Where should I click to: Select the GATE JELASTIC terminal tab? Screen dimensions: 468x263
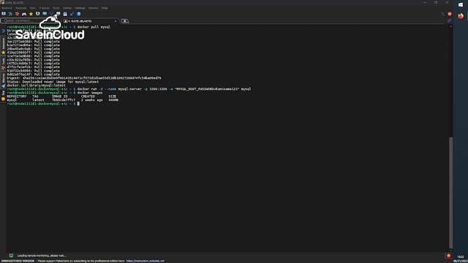[89, 21]
